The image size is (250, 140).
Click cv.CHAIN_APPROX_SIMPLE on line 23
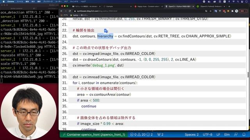pyautogui.click(x=205, y=36)
